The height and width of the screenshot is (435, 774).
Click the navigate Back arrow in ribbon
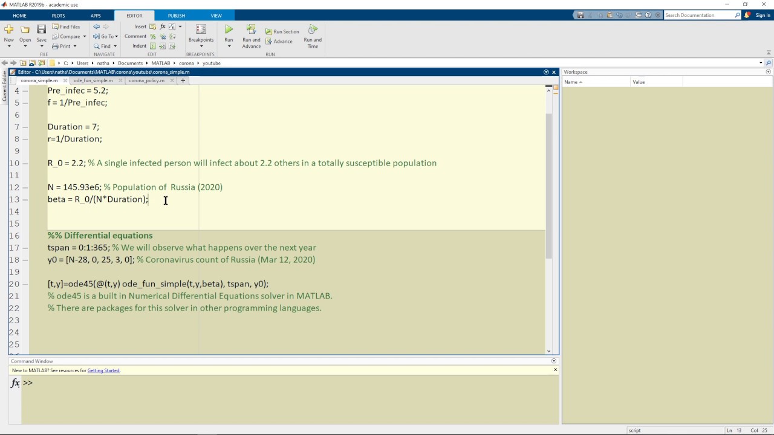coord(96,27)
